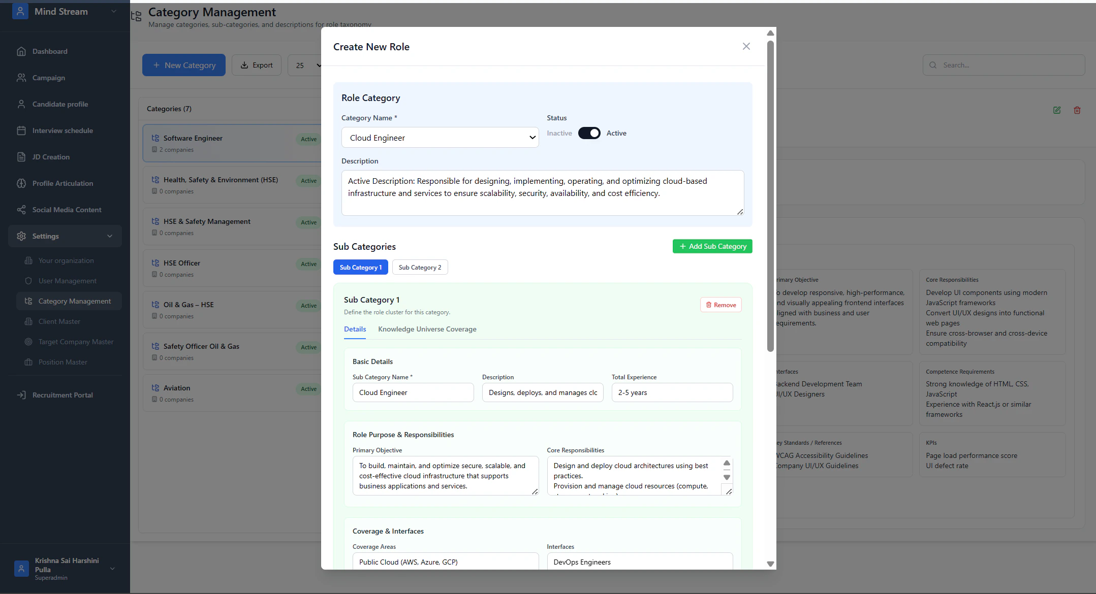Click the Total Experience input field
This screenshot has height=594, width=1096.
[x=672, y=392]
